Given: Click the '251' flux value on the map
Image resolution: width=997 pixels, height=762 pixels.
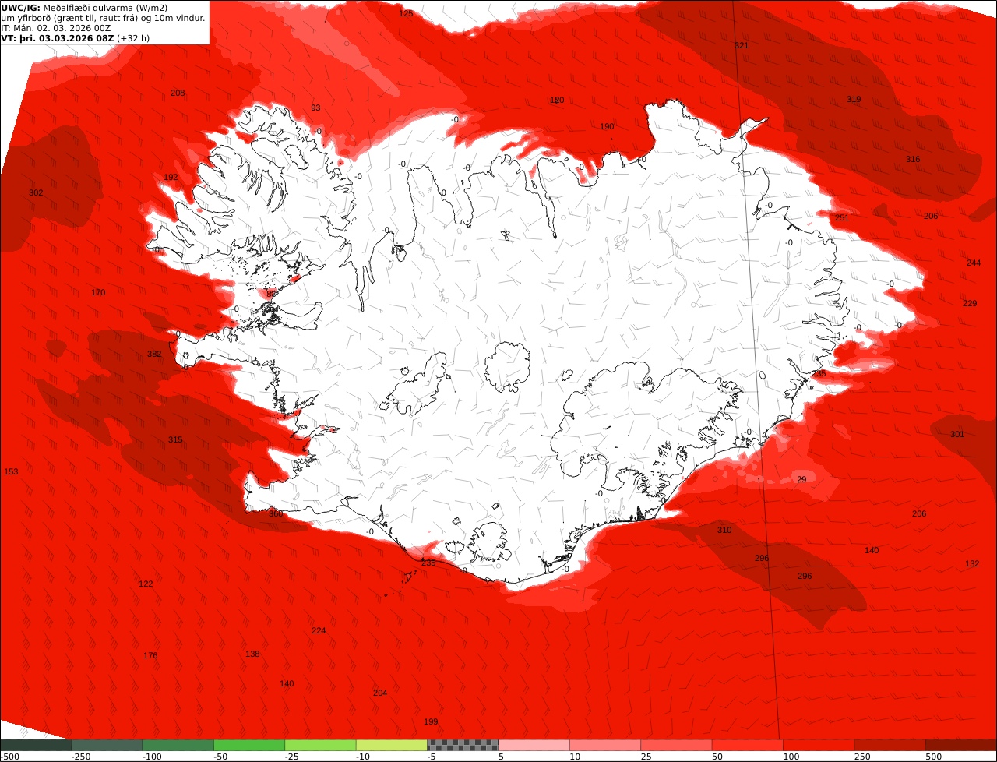Looking at the screenshot, I should pos(842,218).
